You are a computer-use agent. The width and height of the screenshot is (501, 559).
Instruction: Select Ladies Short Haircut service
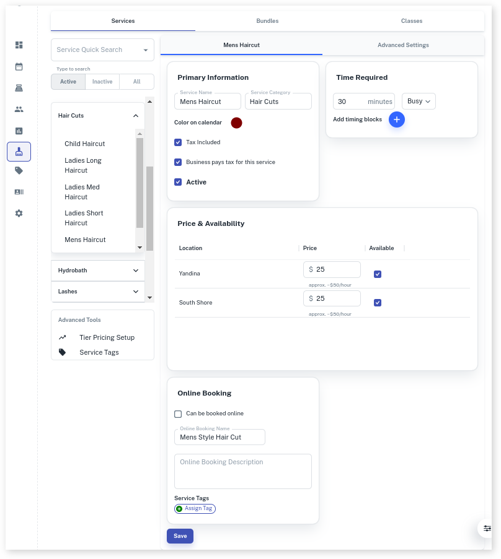pos(84,218)
